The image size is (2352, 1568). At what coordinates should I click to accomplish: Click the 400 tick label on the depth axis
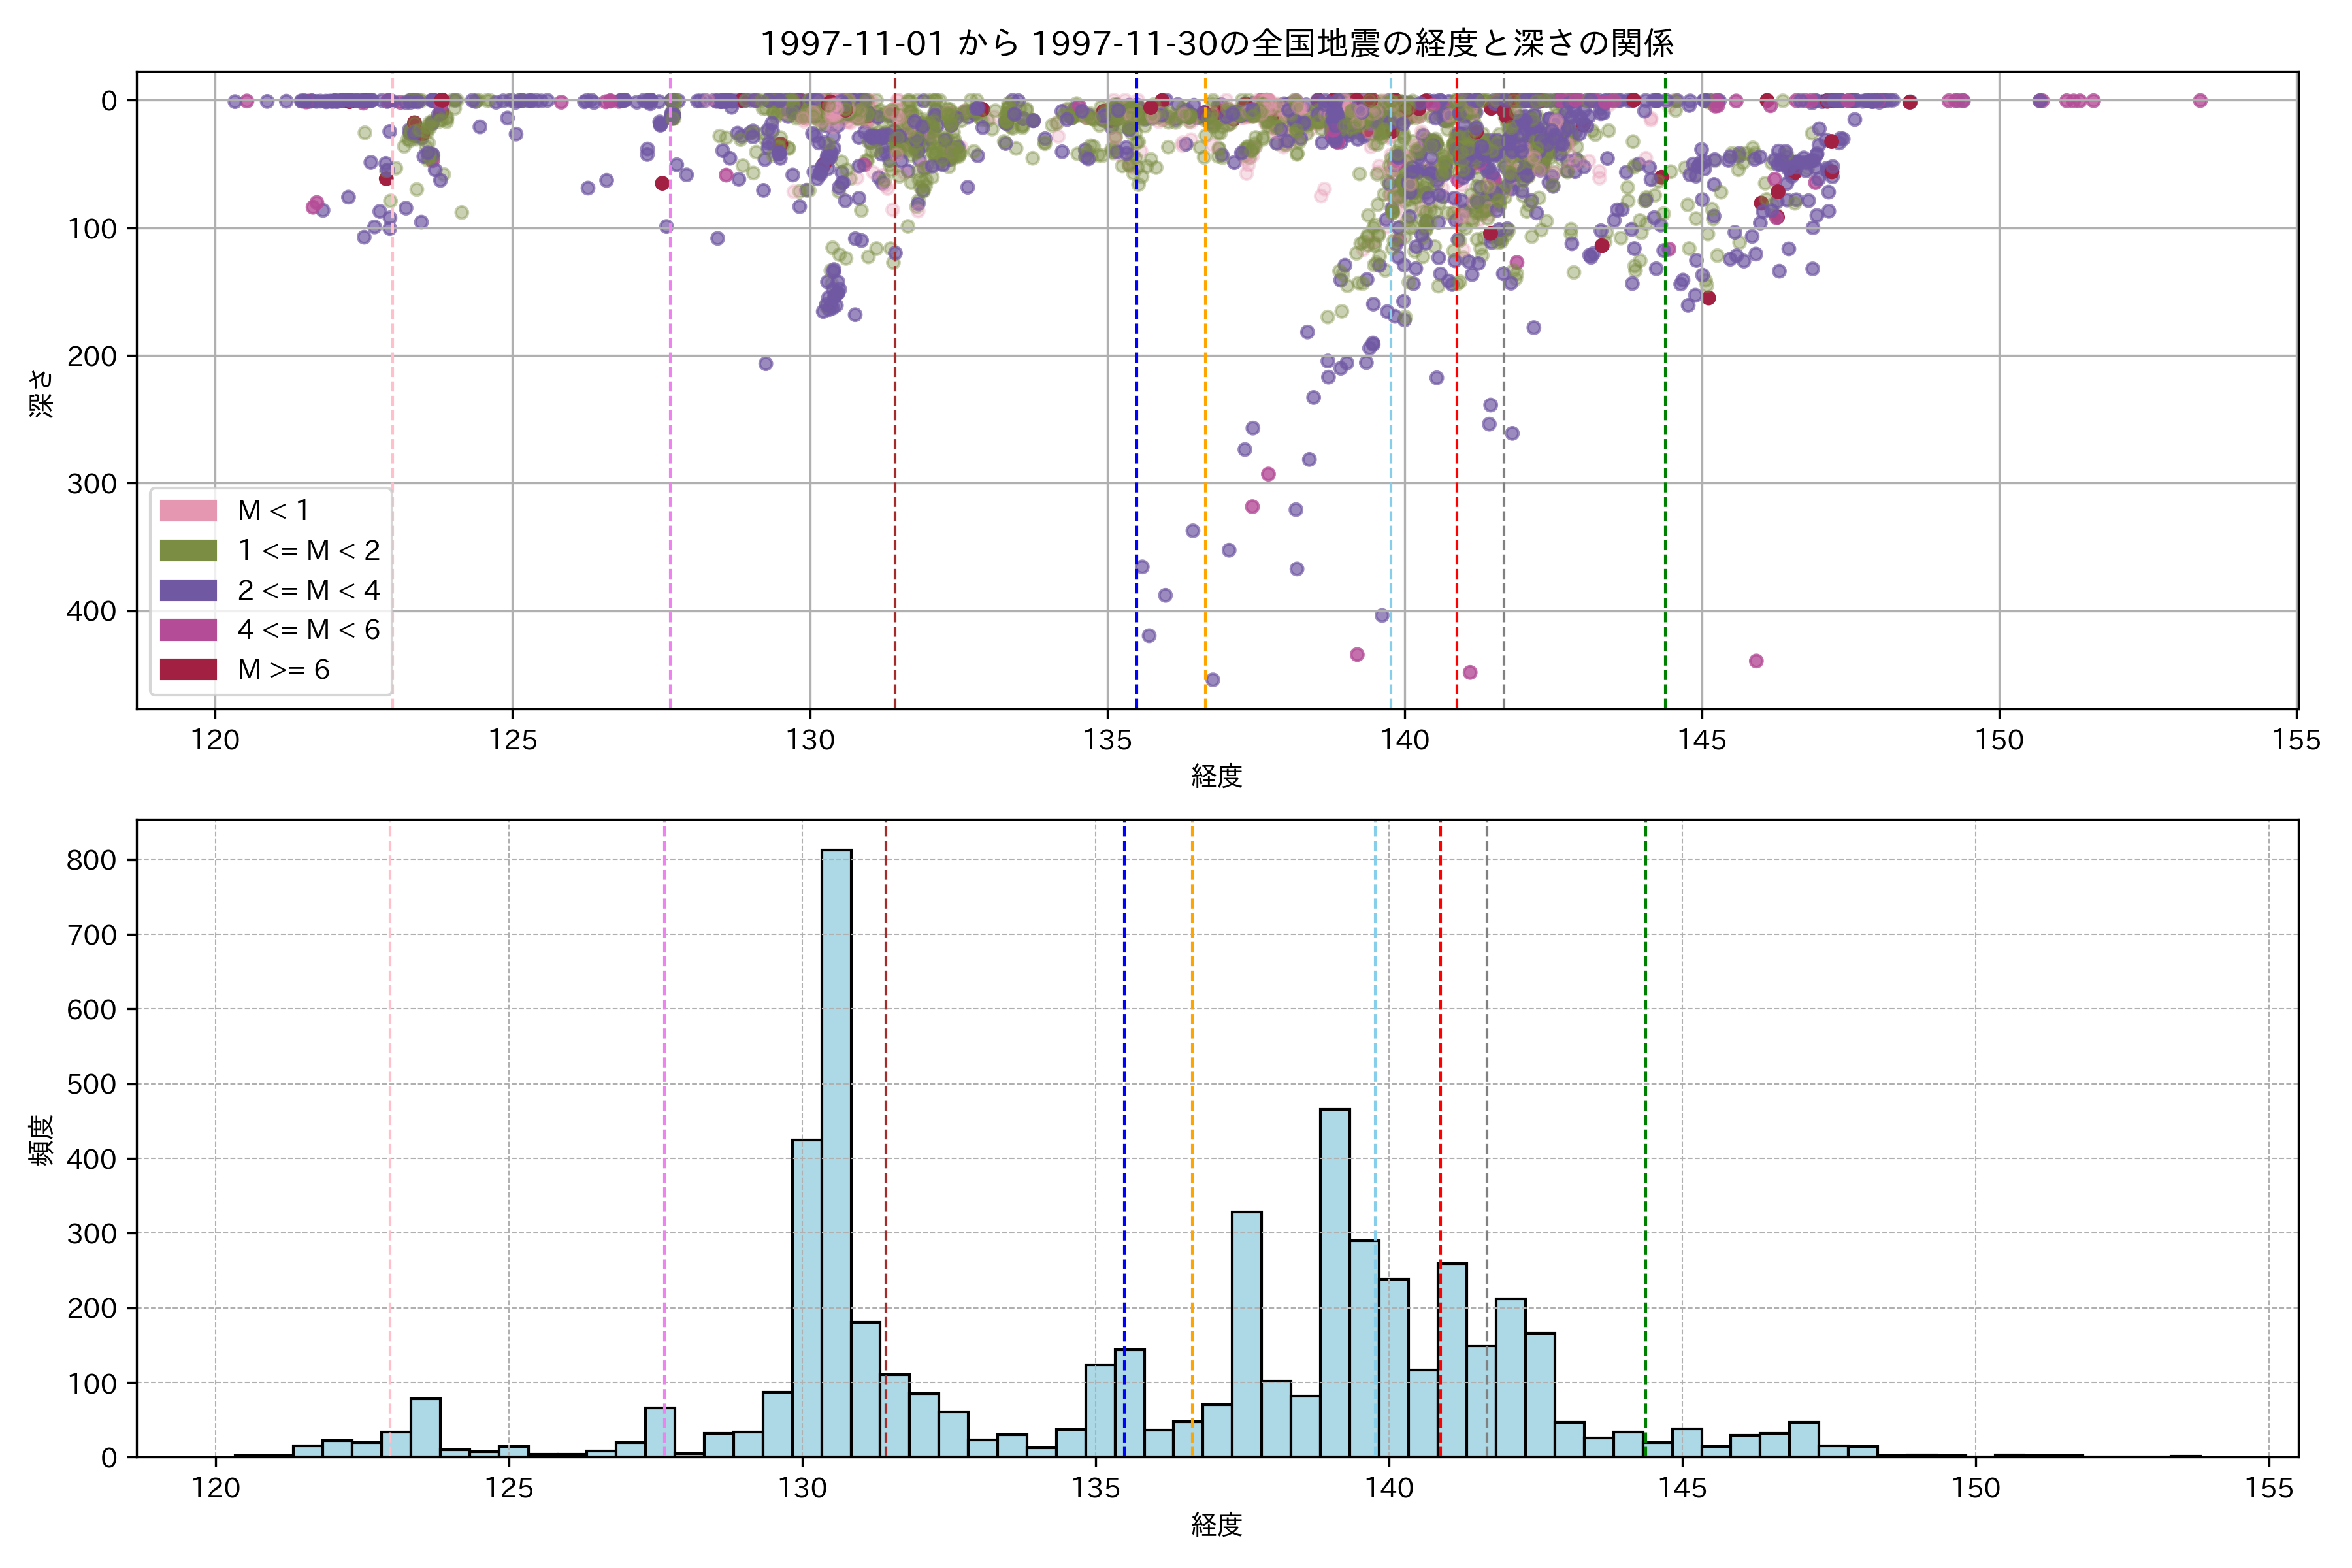pos(91,611)
